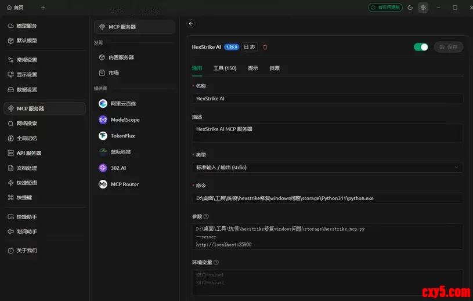This screenshot has height=301, width=473.
Task: Click the 有可用更新 update button
Action: [x=385, y=8]
